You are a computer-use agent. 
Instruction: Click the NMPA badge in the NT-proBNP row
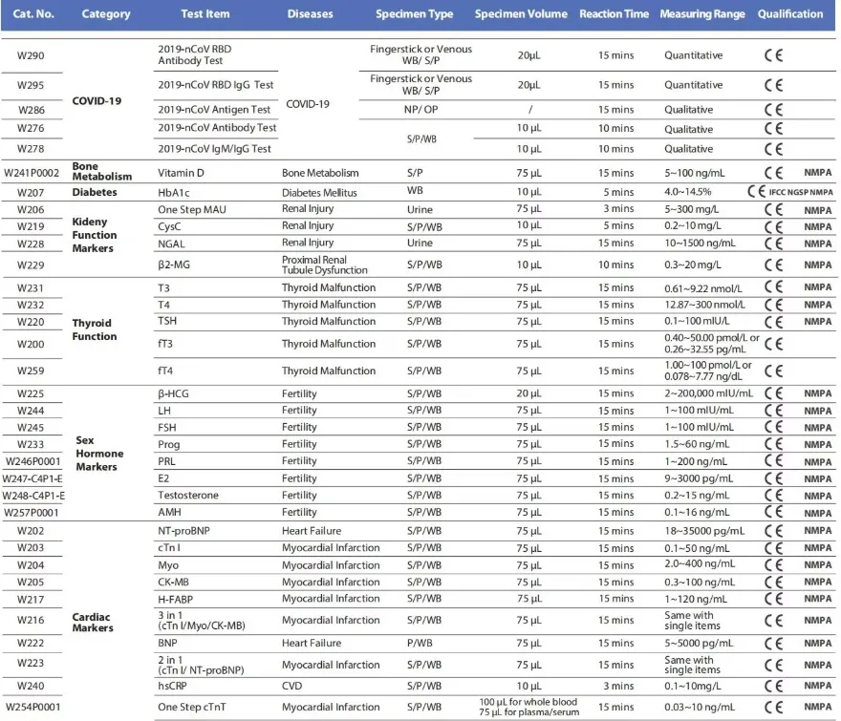[x=817, y=530]
